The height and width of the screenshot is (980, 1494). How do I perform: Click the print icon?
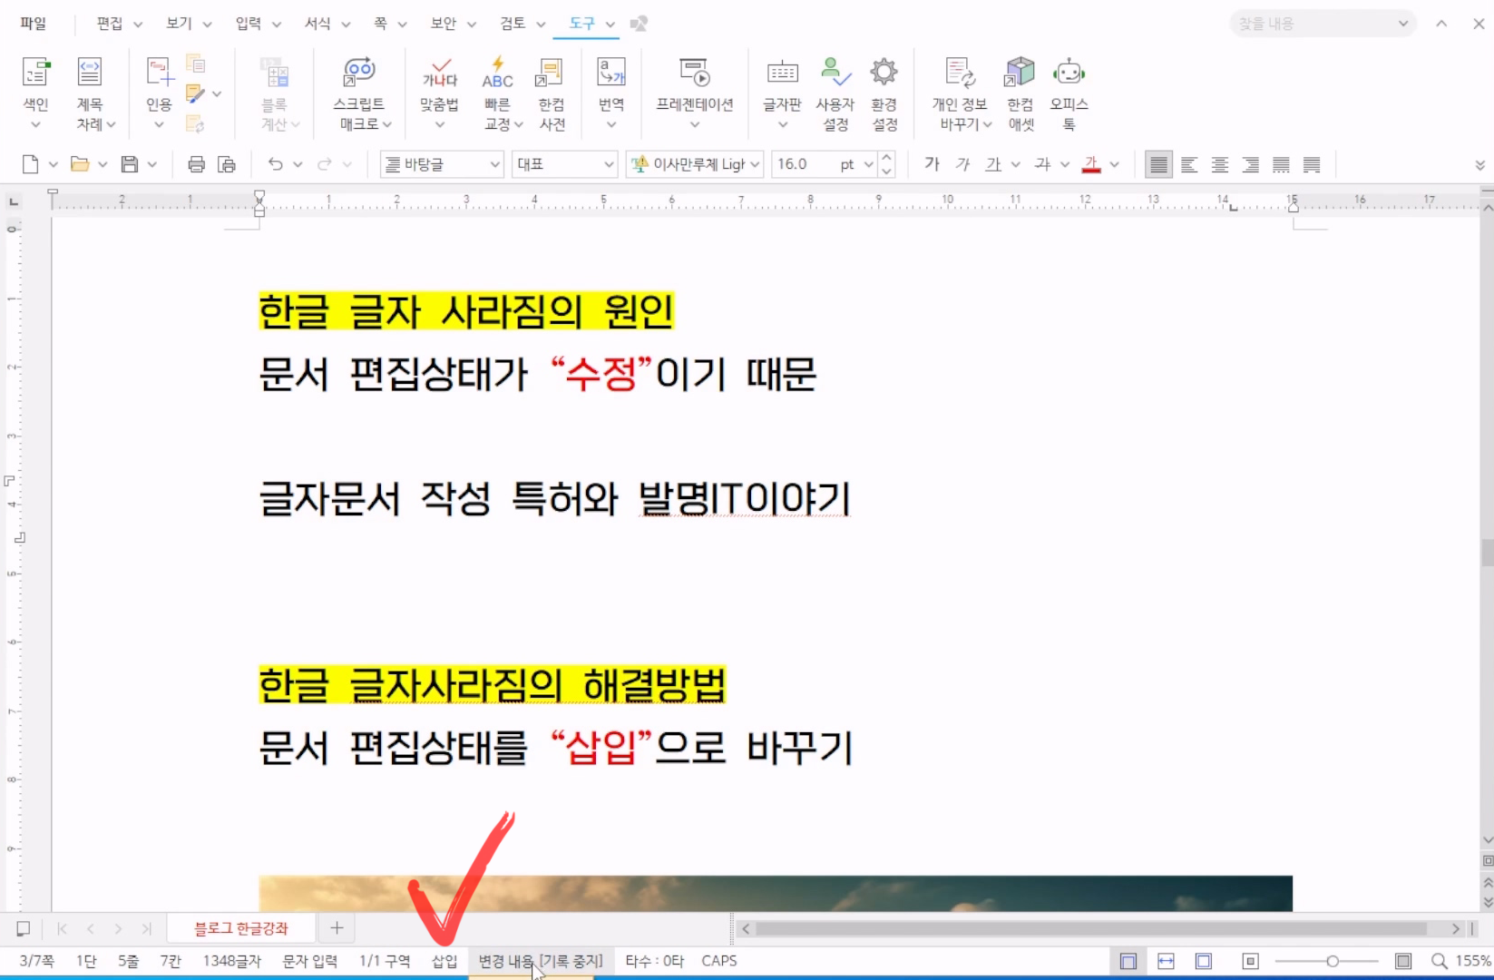point(196,164)
